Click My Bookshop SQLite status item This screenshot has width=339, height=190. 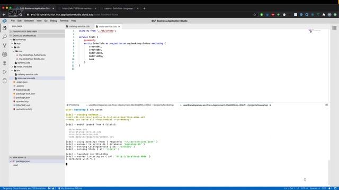pos(70,188)
